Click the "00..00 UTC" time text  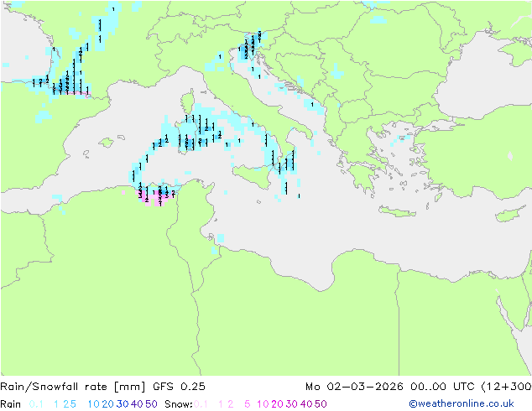click(x=442, y=387)
